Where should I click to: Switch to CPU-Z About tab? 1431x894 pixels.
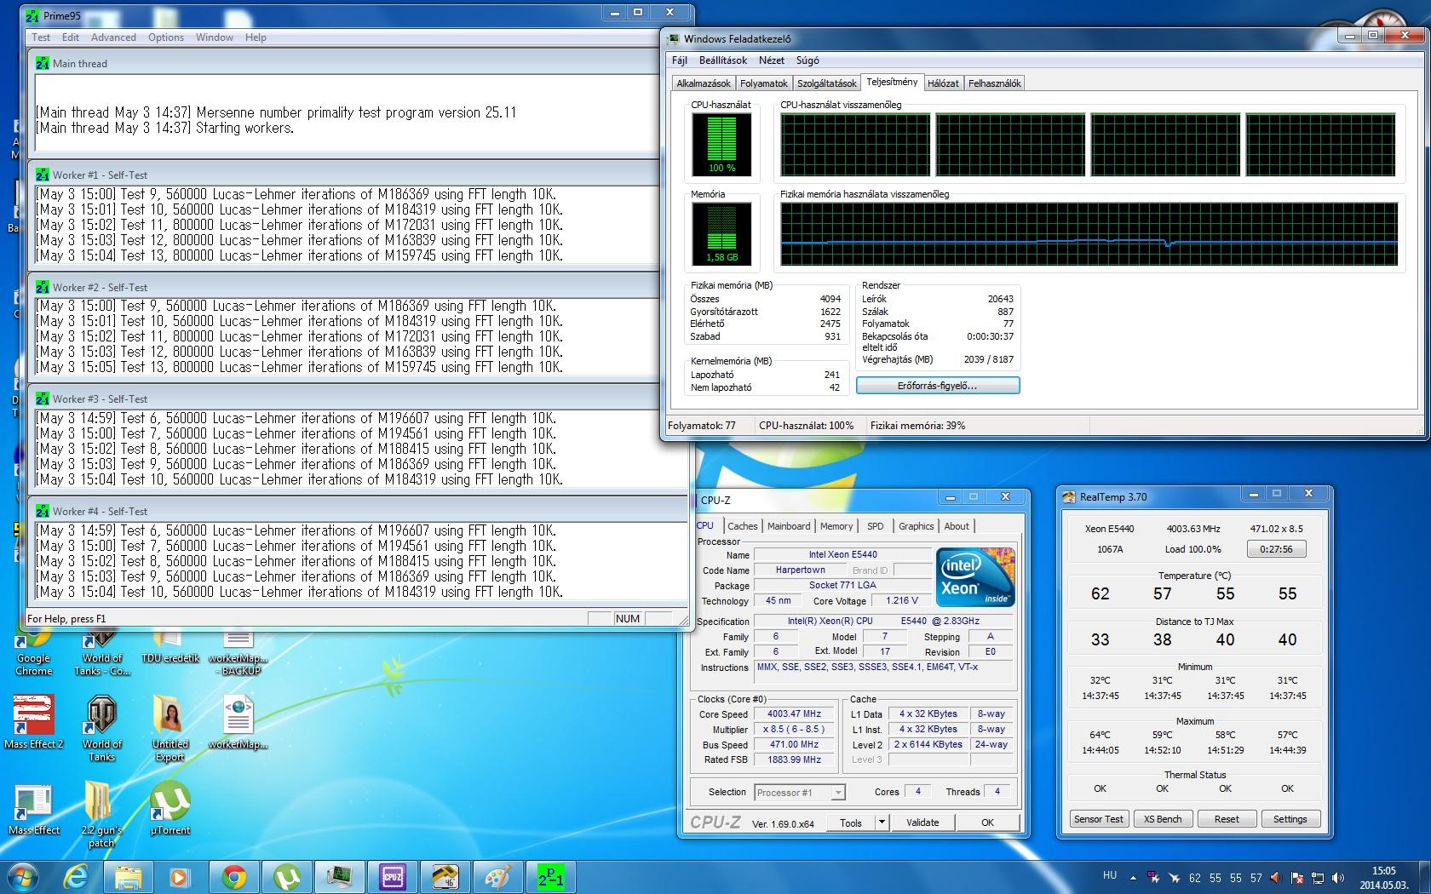point(957,526)
